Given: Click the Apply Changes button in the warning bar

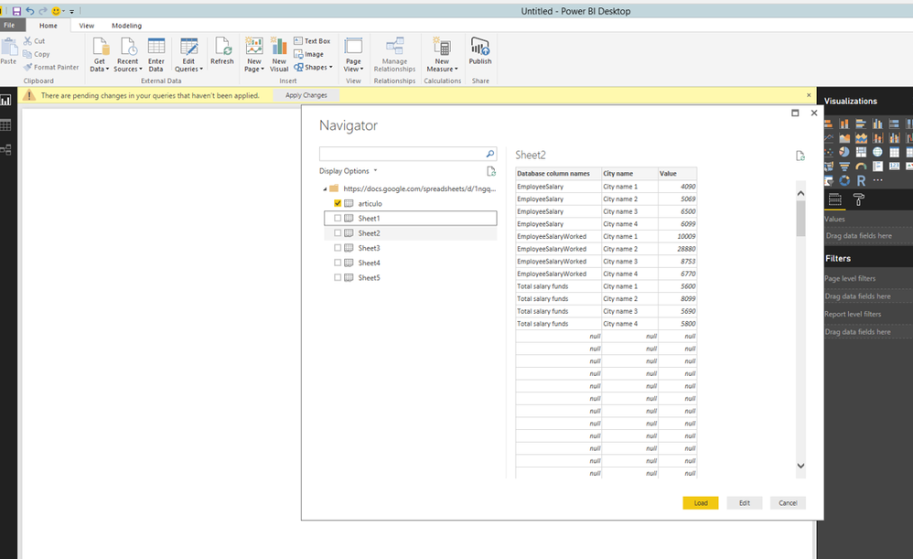Looking at the screenshot, I should point(306,95).
